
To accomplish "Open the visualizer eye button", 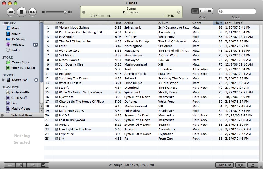I will coord(240,165).
